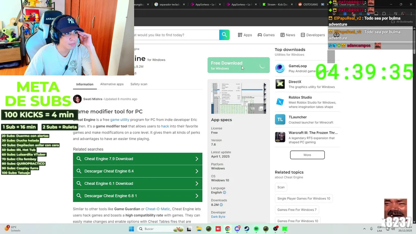This screenshot has width=416, height=234.
Task: Select Single Player Games For Windows 10 chip
Action: tap(304, 199)
